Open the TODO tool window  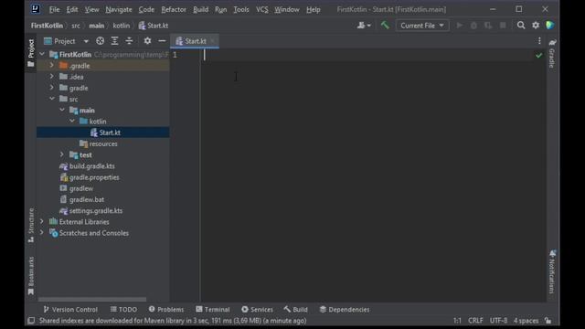(123, 309)
